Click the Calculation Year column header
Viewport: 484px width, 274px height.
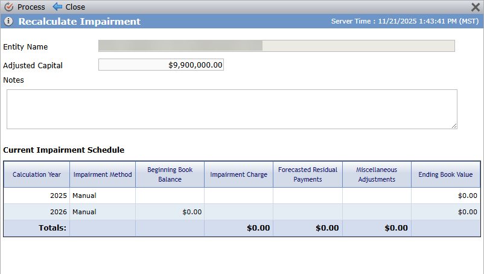[x=37, y=174]
